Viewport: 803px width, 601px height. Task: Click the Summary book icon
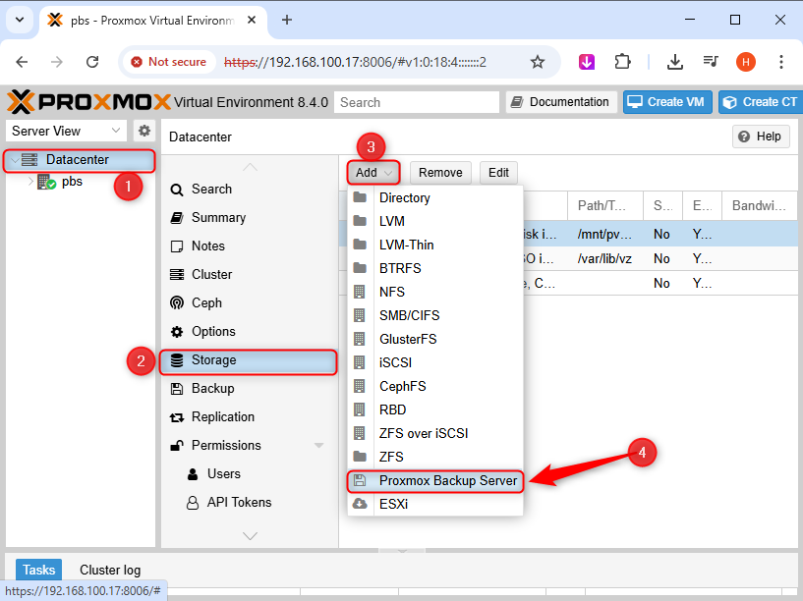[x=177, y=218]
